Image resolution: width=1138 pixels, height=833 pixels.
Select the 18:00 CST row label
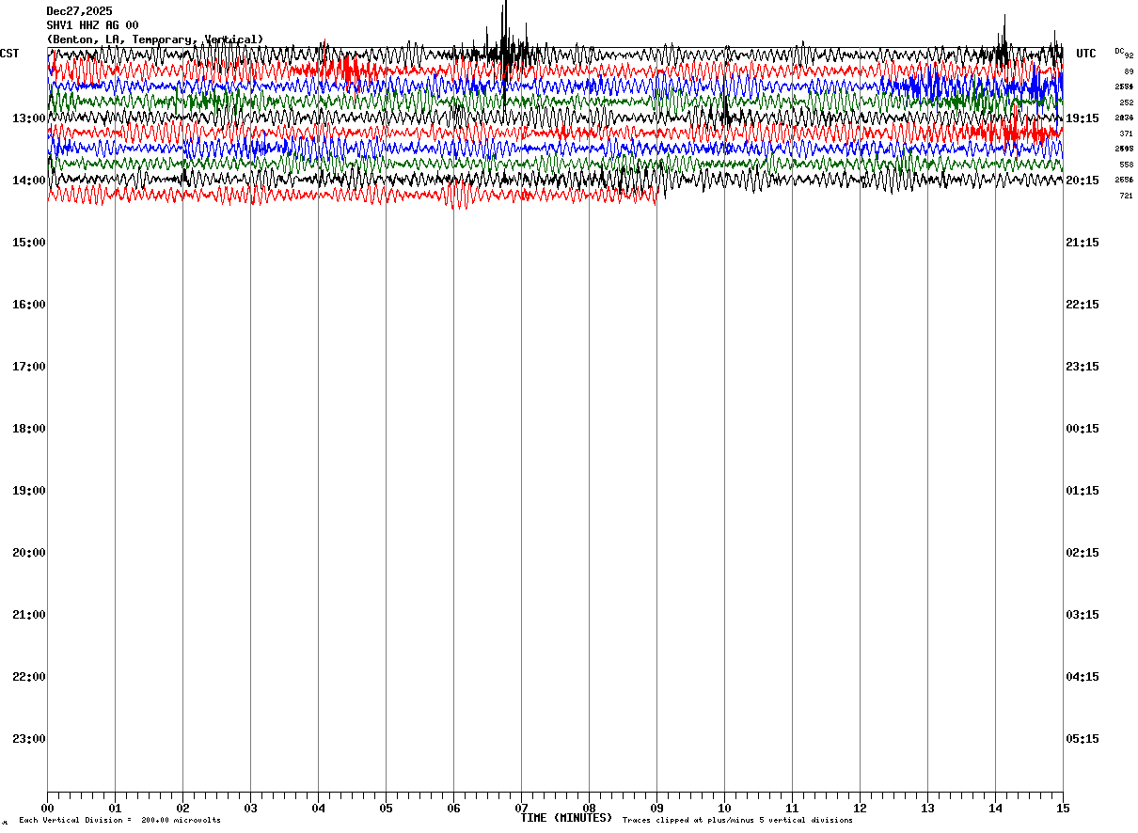click(x=29, y=429)
